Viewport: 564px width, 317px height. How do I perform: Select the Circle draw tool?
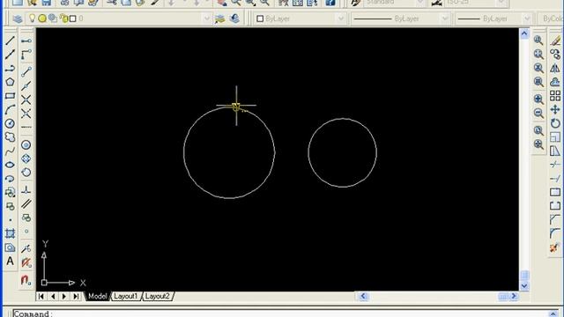[10, 123]
